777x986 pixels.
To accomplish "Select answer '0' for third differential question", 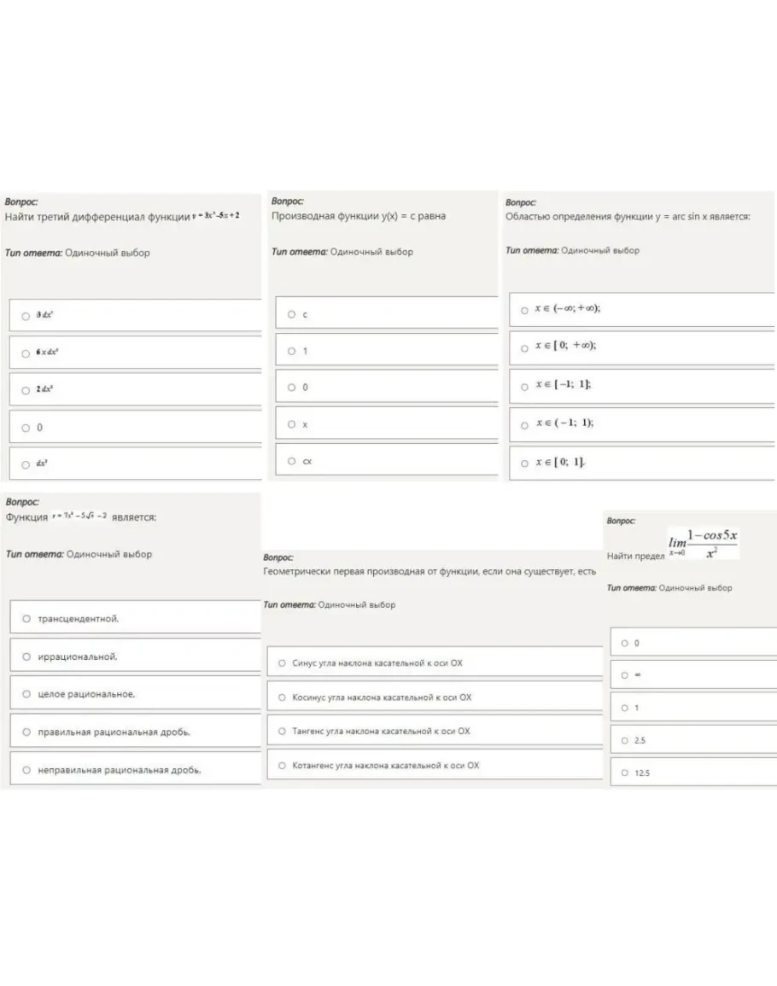I will click(26, 428).
